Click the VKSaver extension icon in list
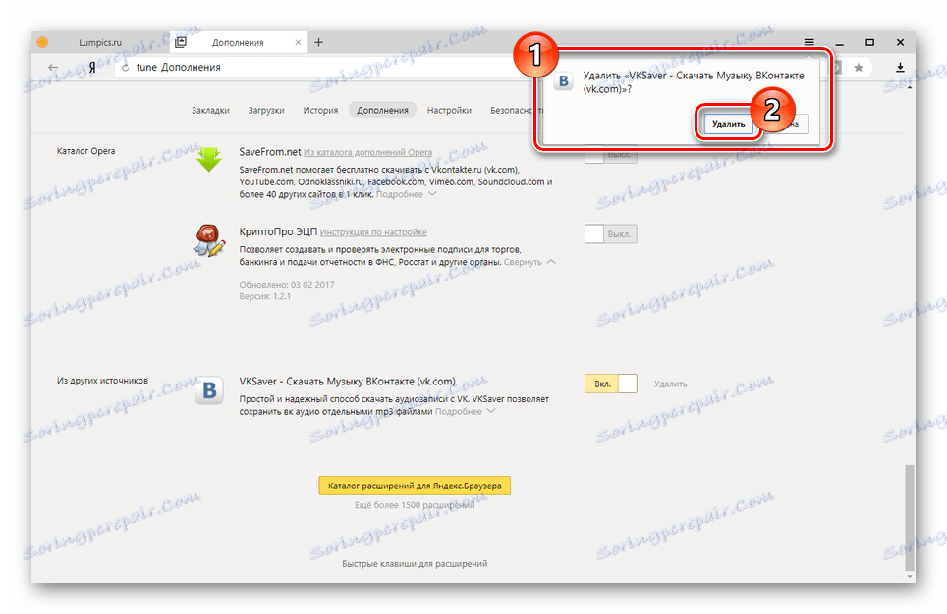947x614 pixels. point(209,390)
